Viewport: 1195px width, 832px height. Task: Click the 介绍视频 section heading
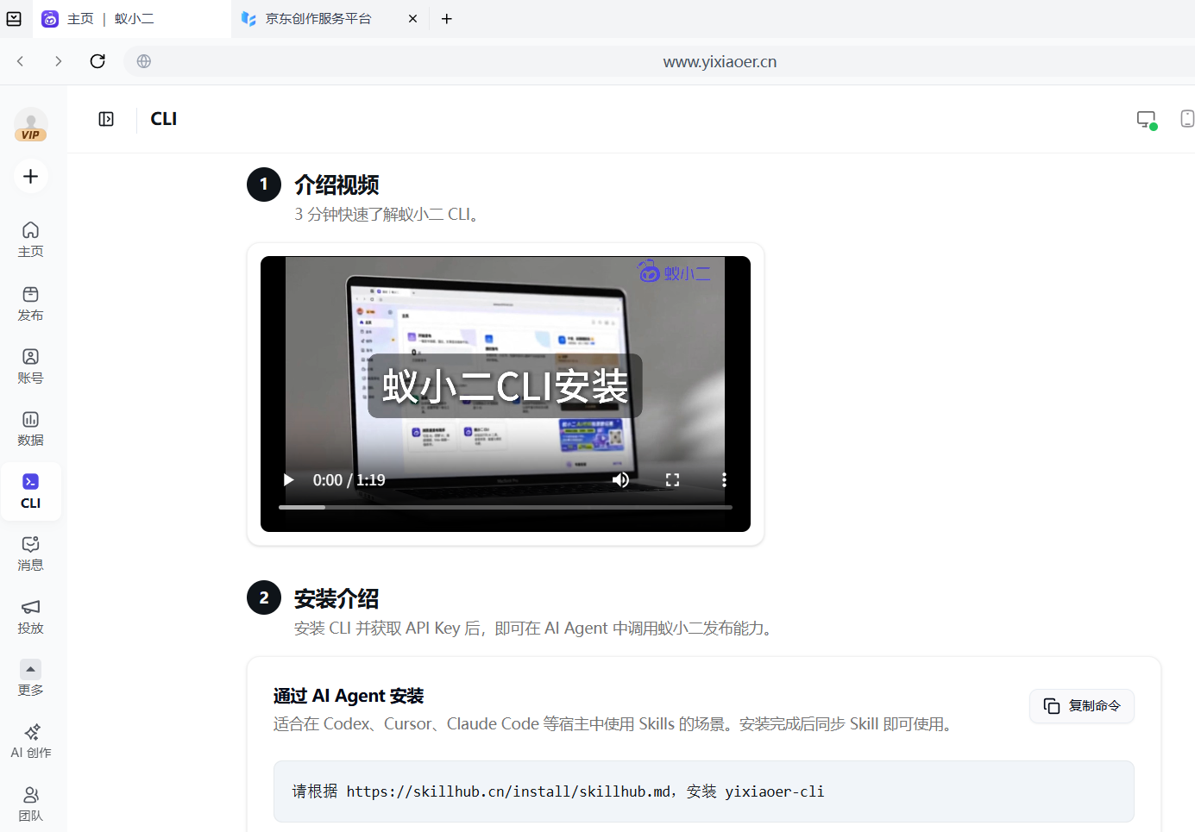pyautogui.click(x=336, y=185)
